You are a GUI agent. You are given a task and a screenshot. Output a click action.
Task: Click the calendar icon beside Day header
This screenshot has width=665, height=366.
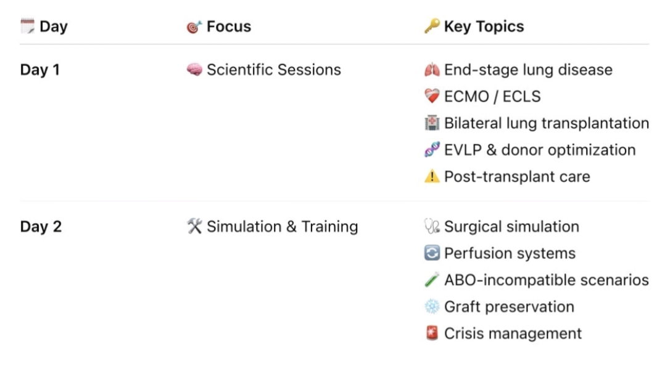[x=28, y=26]
